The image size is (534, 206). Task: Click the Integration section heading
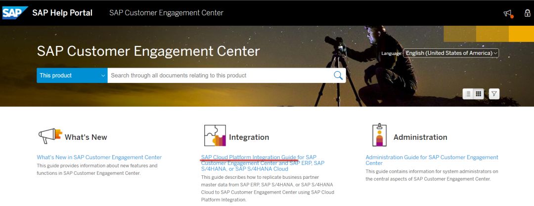tap(249, 137)
